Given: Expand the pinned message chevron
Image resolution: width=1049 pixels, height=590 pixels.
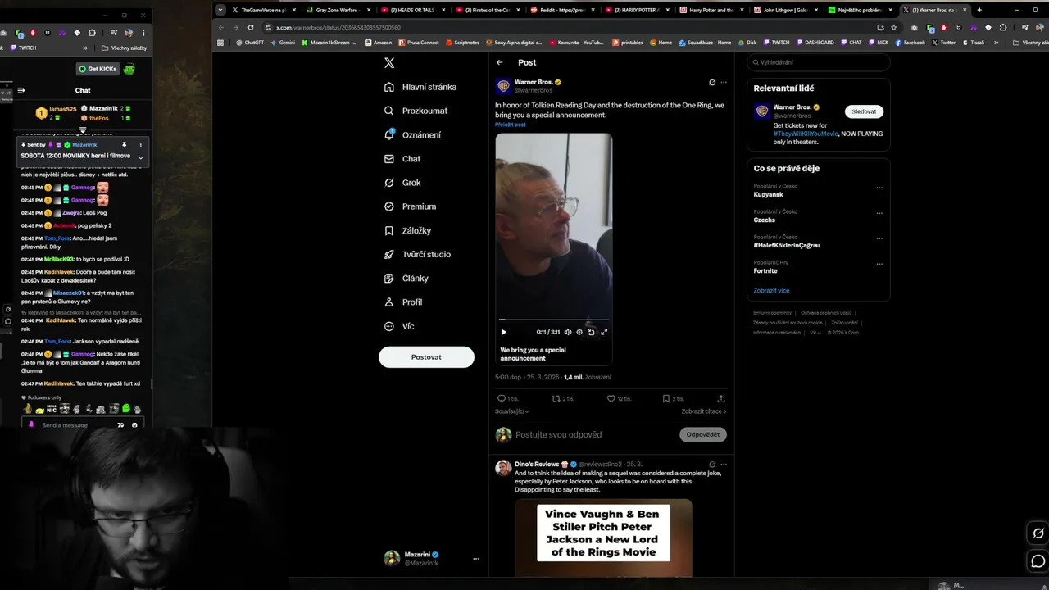Looking at the screenshot, I should click(140, 157).
